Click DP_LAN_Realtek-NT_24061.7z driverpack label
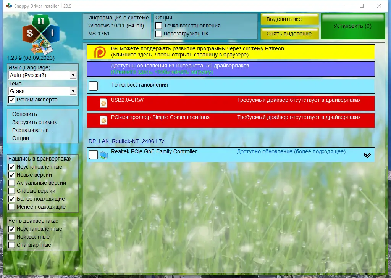This screenshot has height=278, width=391. tap(126, 141)
